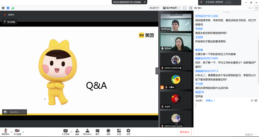Close the chat panel
Screen dimensions: 259x137
(253, 8)
